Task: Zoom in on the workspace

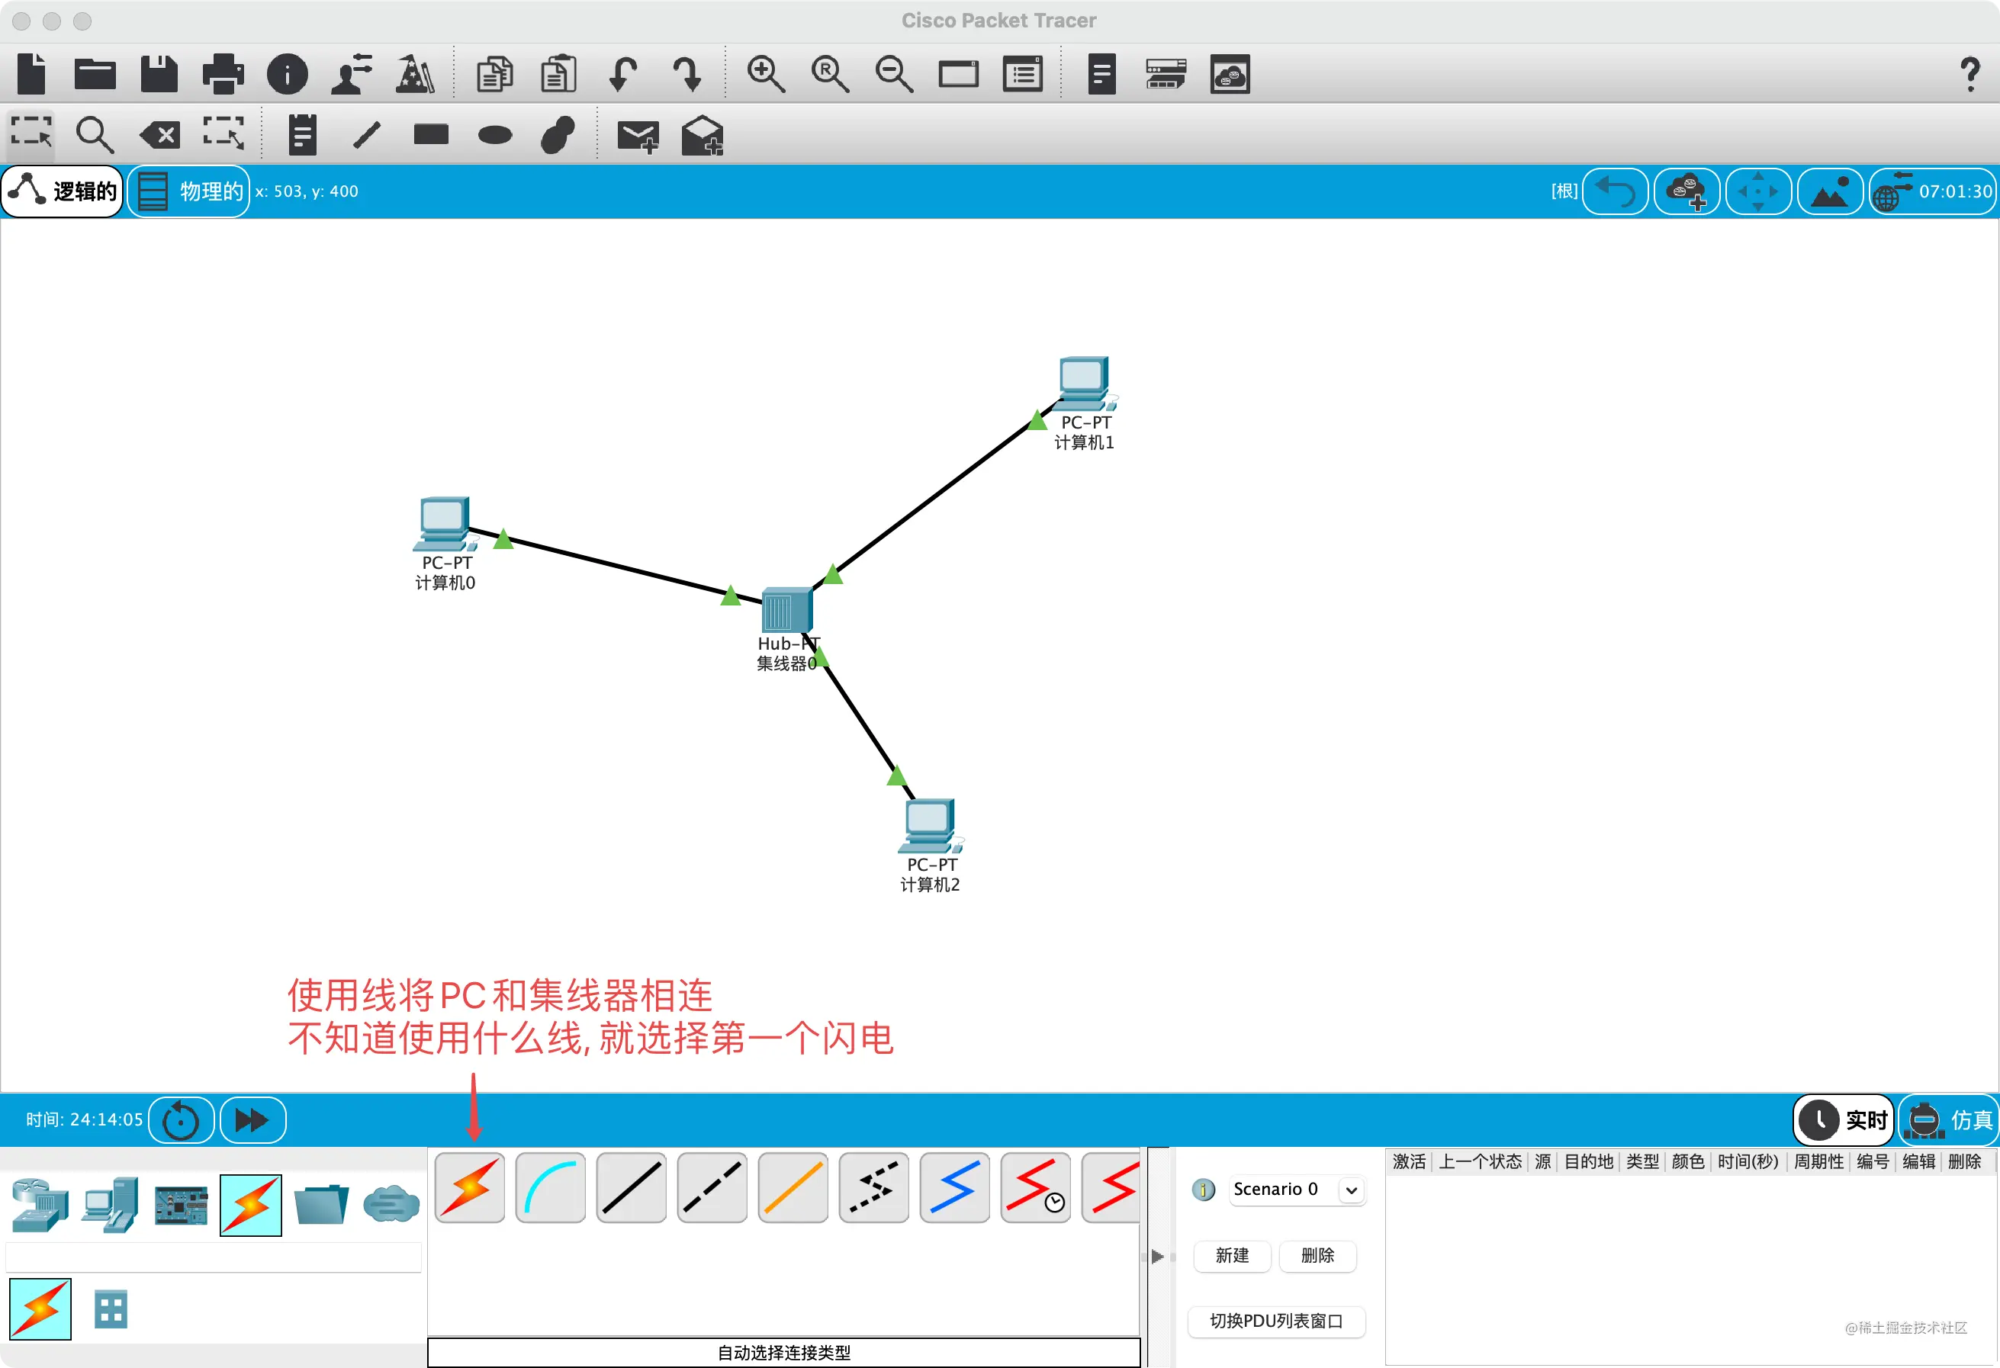Action: click(x=765, y=74)
